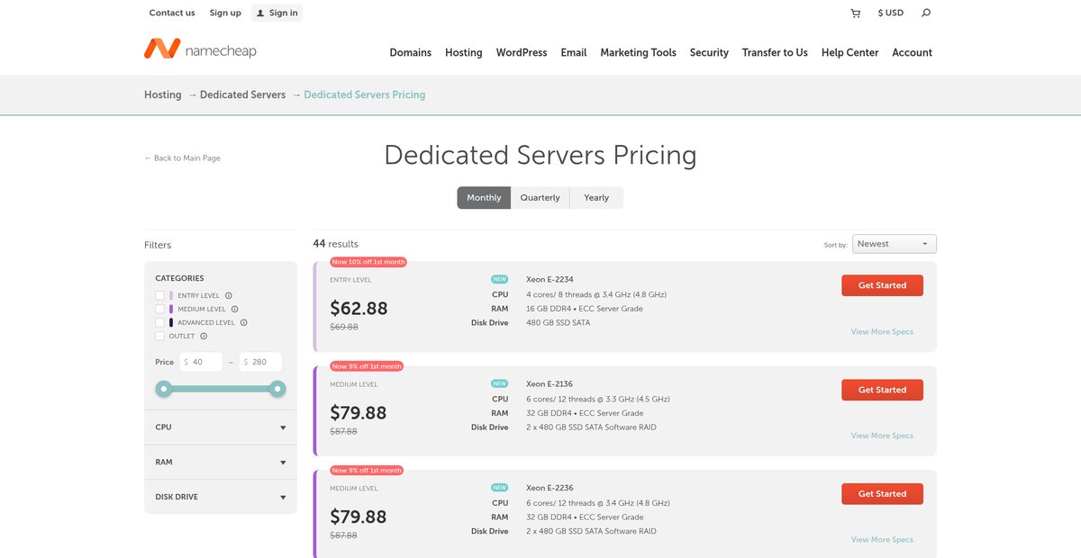Open the Help Center menu
Image resolution: width=1081 pixels, height=558 pixels.
pyautogui.click(x=849, y=52)
